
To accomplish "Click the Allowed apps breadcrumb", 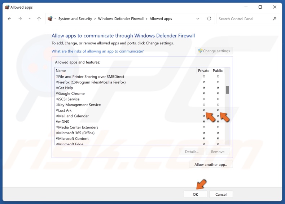I will coord(161,19).
